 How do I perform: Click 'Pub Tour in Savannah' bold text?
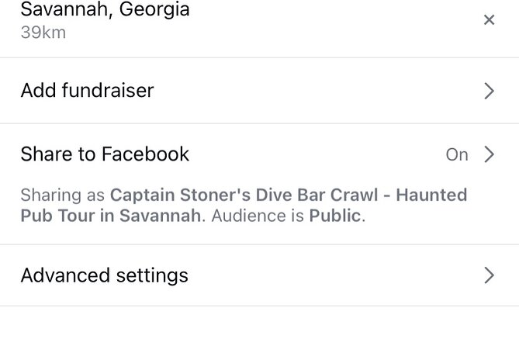[x=111, y=216]
